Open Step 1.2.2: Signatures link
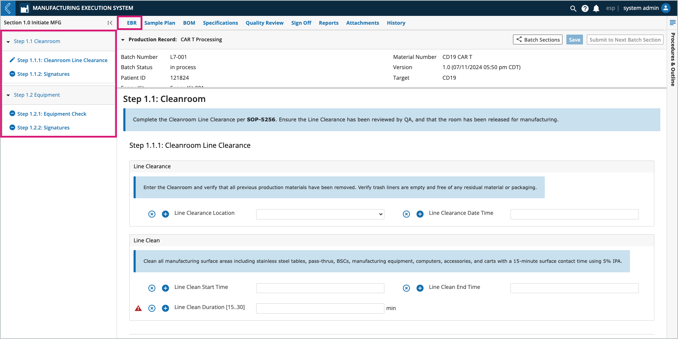678x339 pixels. [43, 128]
